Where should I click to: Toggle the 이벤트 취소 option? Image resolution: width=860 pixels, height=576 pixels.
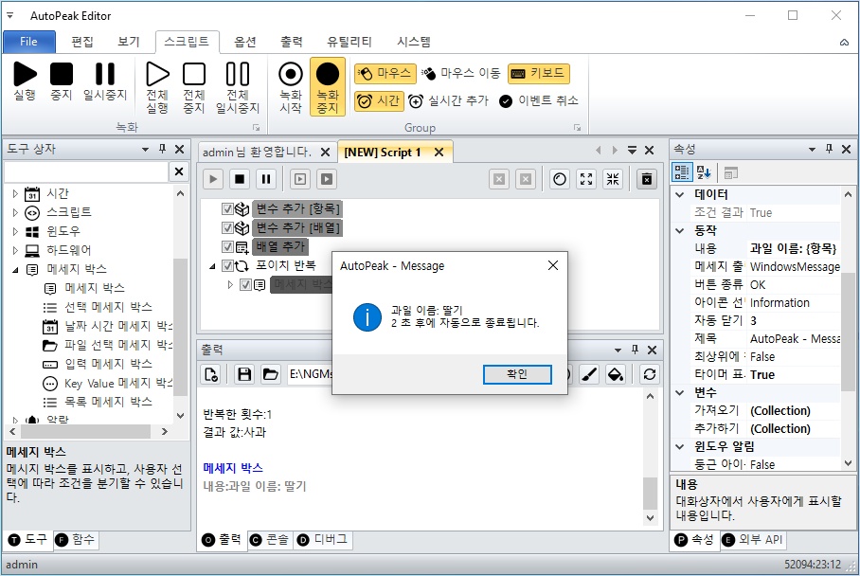click(x=539, y=101)
